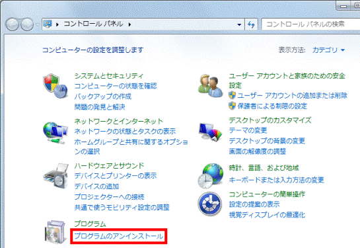360x248 pixels.
Task: Select コントロール パネル breadcrumb in address bar
Action: 93,24
